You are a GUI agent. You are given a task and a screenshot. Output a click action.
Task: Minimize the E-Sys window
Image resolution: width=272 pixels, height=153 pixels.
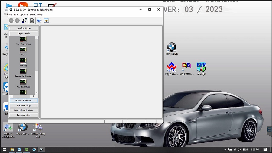click(141, 10)
